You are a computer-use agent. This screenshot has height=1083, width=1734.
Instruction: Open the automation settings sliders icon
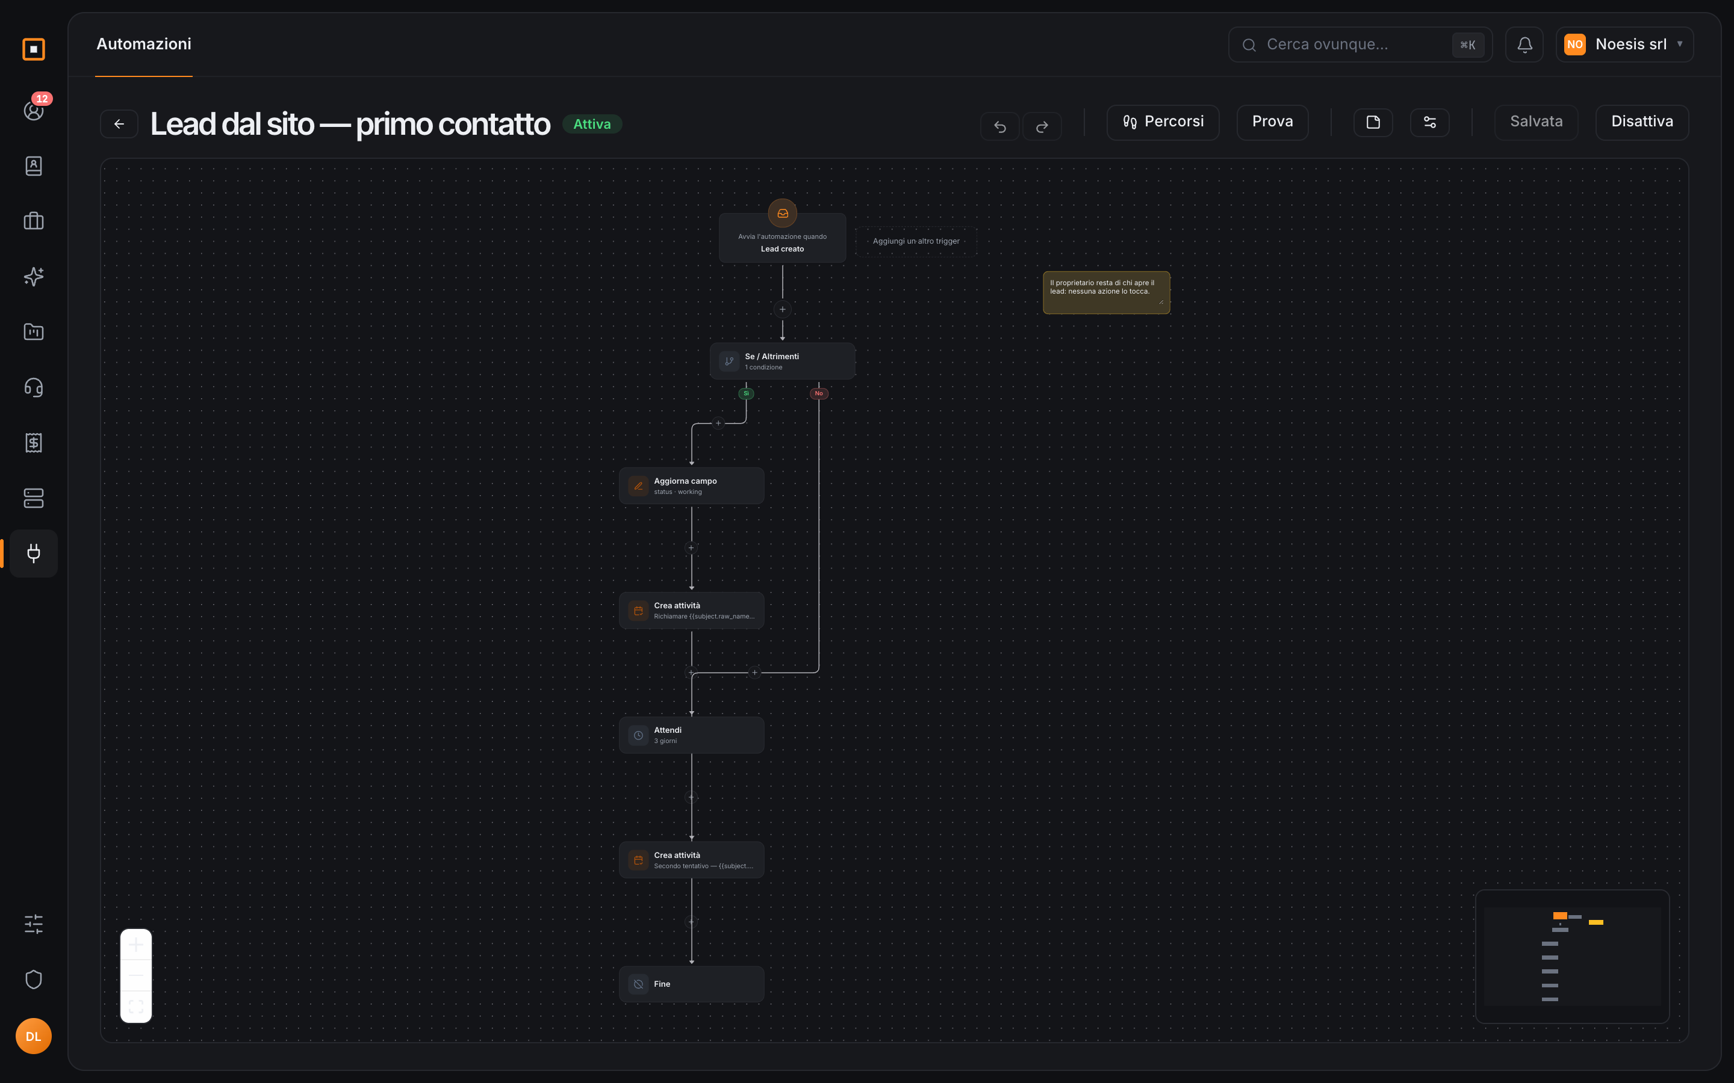1429,123
